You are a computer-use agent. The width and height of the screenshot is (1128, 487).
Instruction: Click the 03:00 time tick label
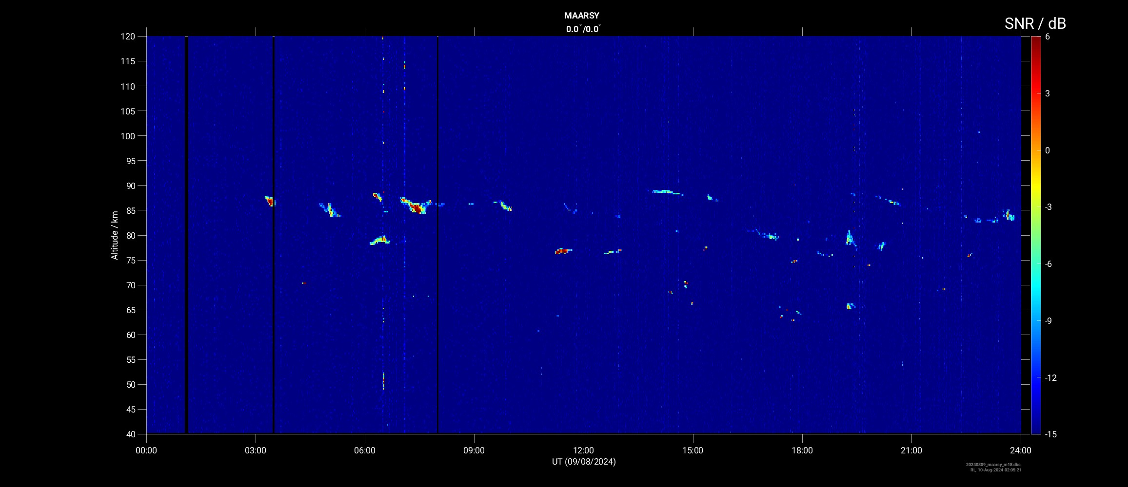[x=256, y=450]
